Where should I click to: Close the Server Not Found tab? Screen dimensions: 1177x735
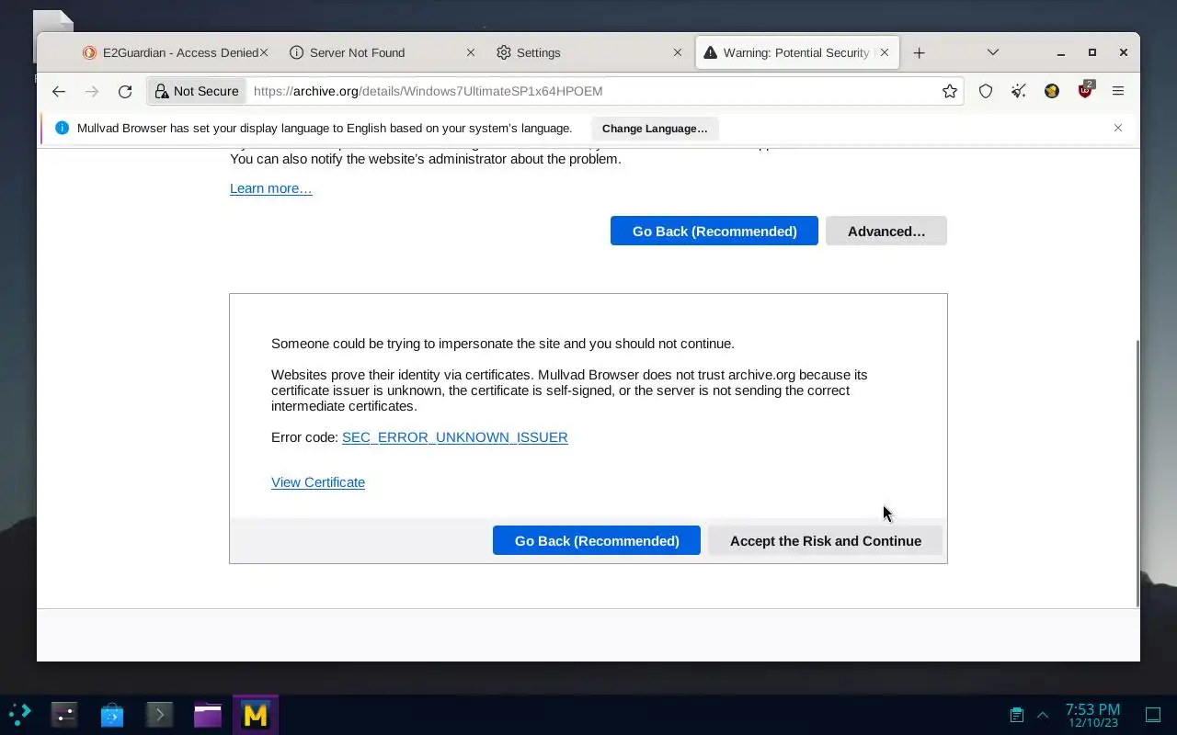coord(471,52)
